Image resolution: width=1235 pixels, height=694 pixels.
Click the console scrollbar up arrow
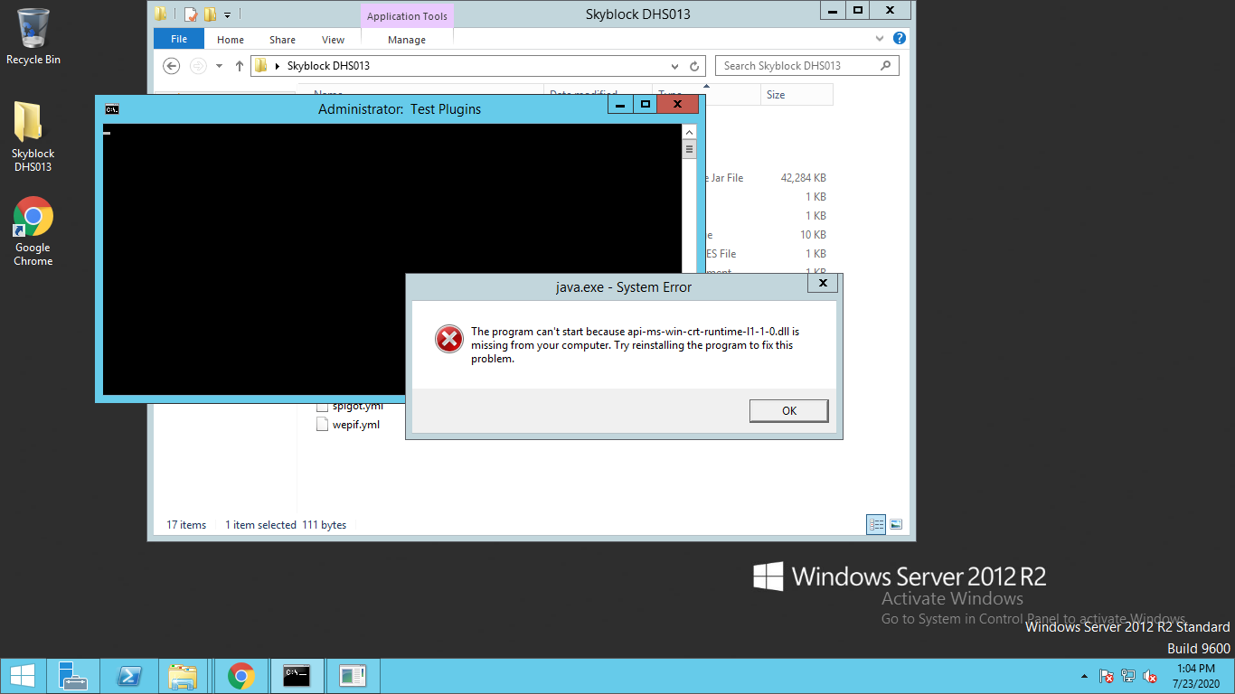point(689,131)
